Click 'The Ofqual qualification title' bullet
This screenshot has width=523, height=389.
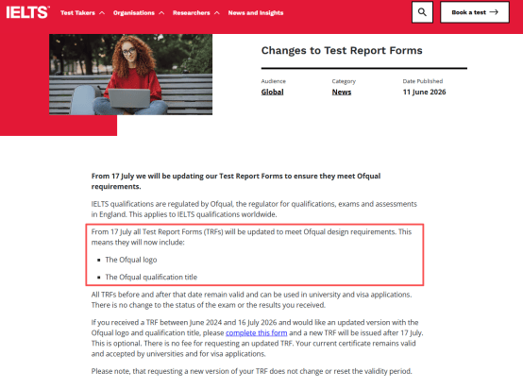click(151, 278)
